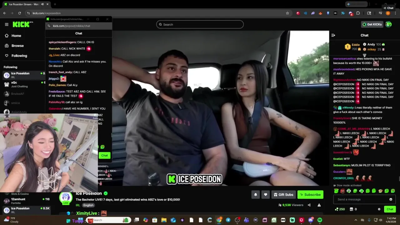Open the taskbar clock and date
This screenshot has width=400, height=225.
(x=391, y=220)
